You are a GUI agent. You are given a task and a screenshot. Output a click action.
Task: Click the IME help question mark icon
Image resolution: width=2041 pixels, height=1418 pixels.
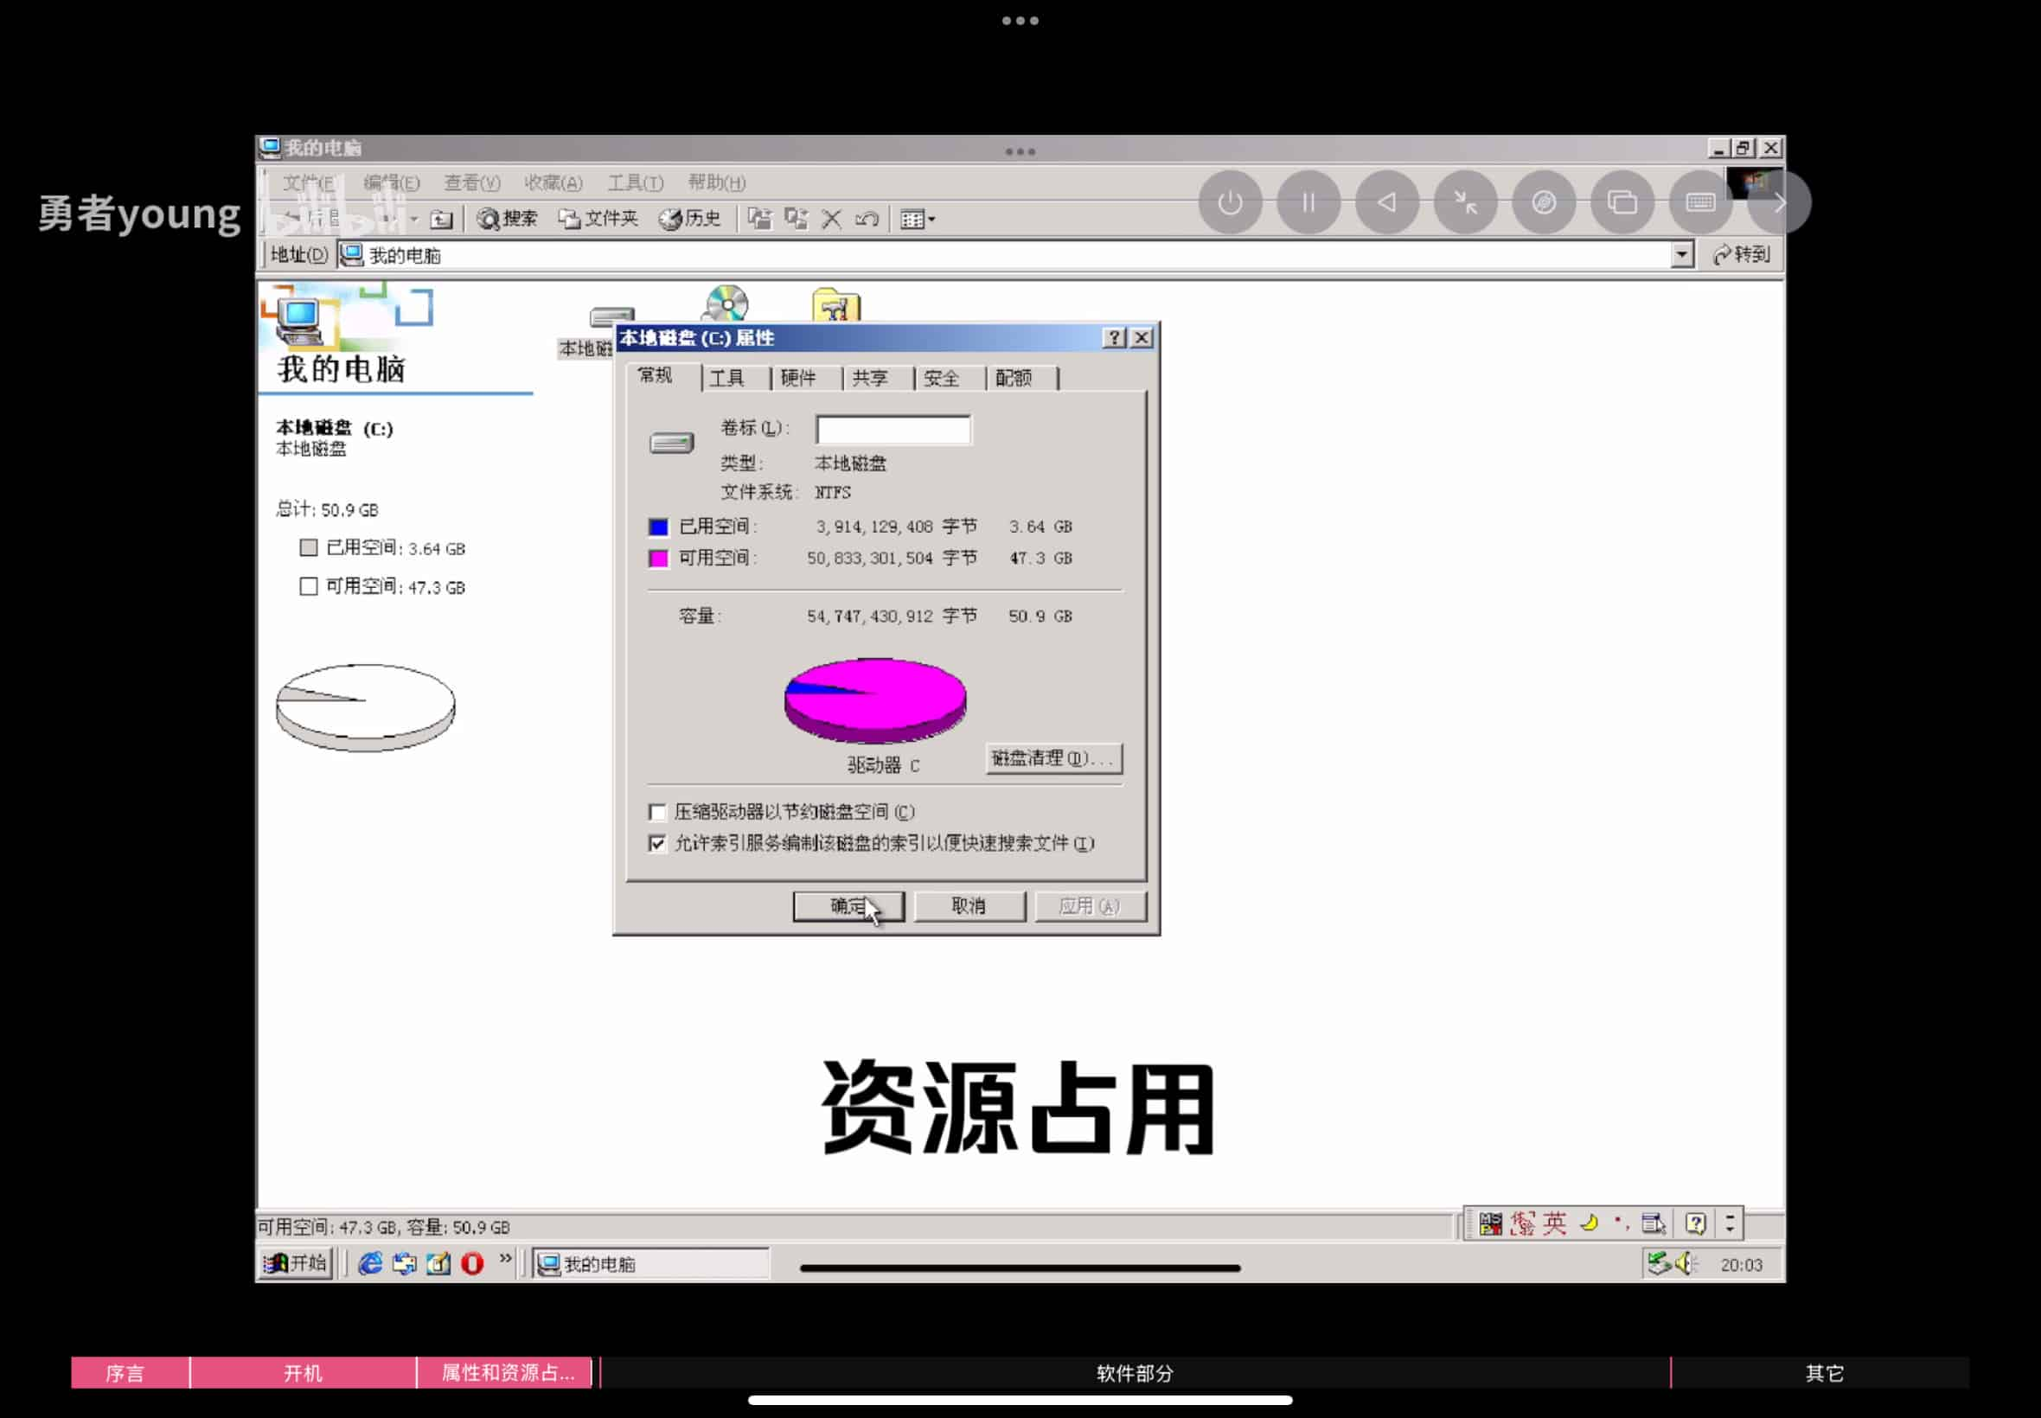click(1695, 1223)
